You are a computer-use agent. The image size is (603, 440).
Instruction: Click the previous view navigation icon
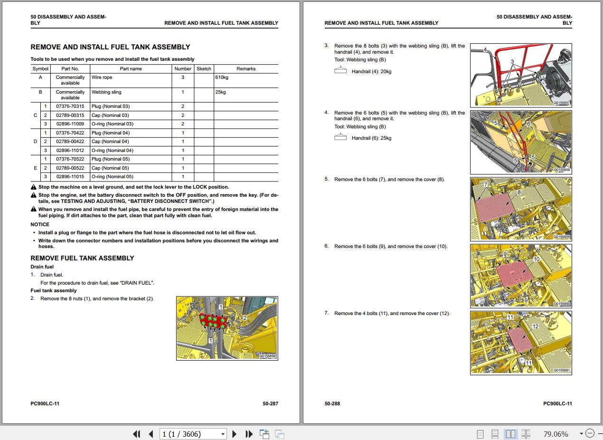tap(264, 434)
